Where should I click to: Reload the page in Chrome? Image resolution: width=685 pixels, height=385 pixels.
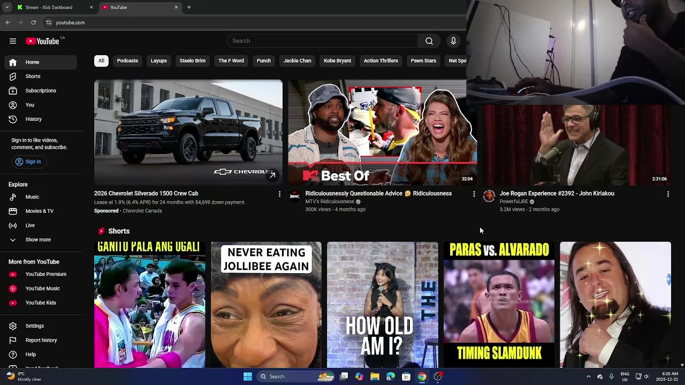pos(33,22)
